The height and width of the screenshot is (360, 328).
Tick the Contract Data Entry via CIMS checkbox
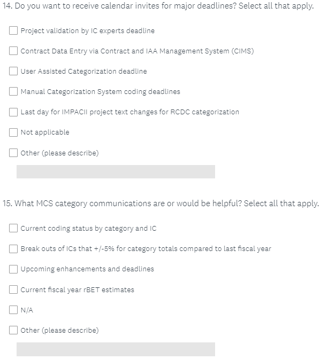[13, 51]
